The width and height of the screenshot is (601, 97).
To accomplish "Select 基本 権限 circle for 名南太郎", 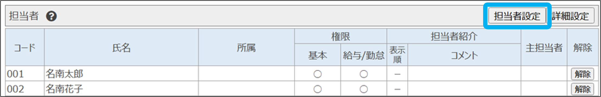I will 318,74.
